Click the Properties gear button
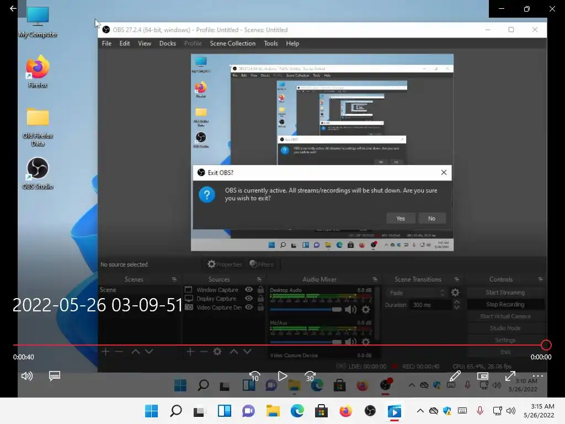The width and height of the screenshot is (565, 424). point(224,264)
